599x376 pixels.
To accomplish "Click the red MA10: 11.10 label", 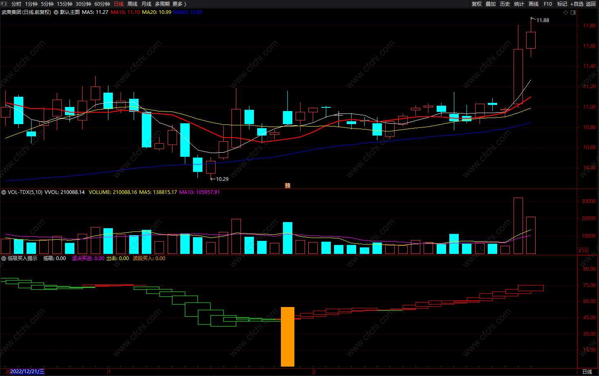I will pos(125,12).
